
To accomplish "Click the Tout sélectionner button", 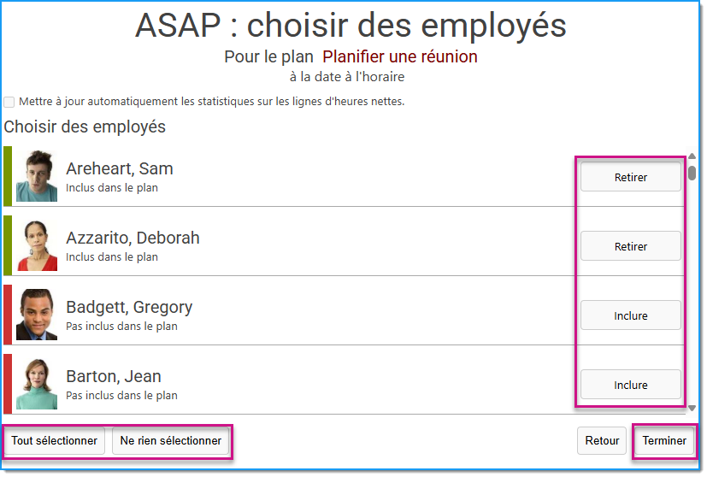I will [x=55, y=440].
